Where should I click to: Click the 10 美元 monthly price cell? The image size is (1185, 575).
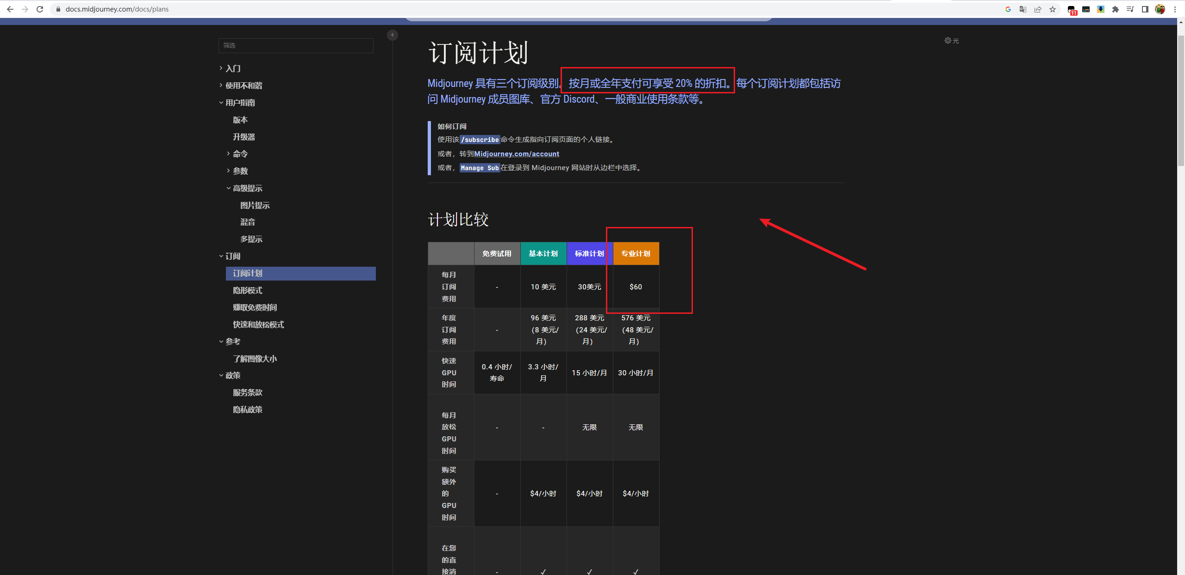point(543,287)
